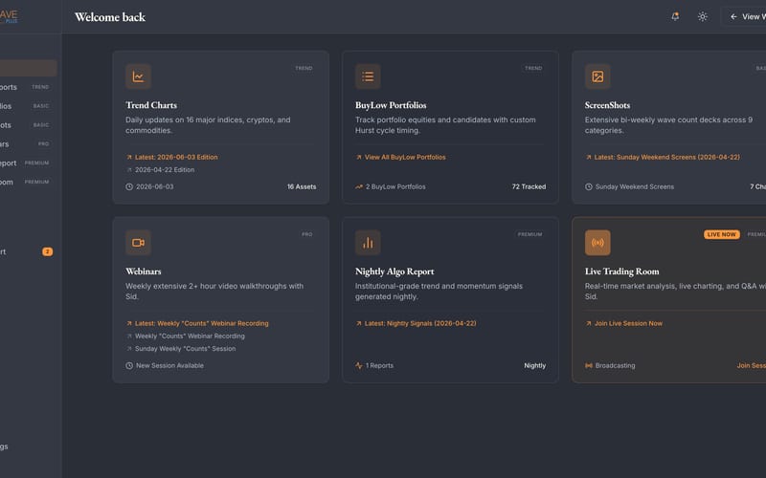Open Latest: Weekly "Counts" Webinar Recording
This screenshot has width=766, height=478.
[197, 323]
